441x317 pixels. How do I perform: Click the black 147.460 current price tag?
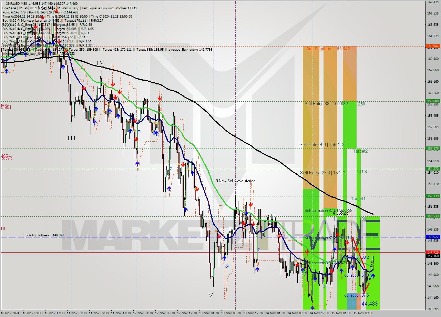click(432, 256)
